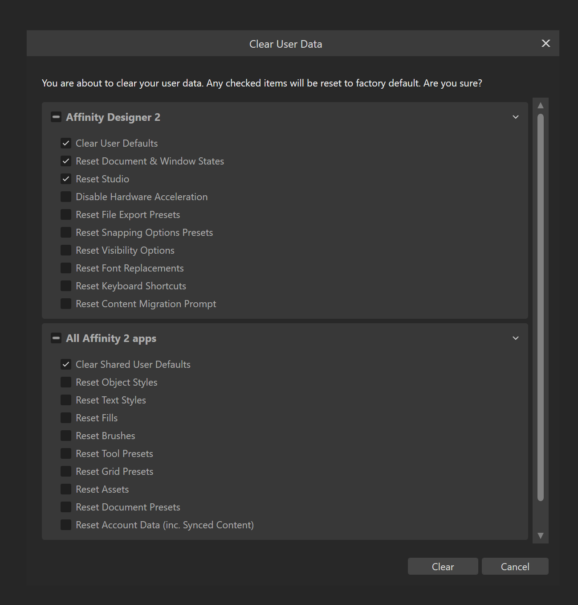Uncheck the Clear User Defaults checkbox
The image size is (578, 605).
tap(66, 143)
